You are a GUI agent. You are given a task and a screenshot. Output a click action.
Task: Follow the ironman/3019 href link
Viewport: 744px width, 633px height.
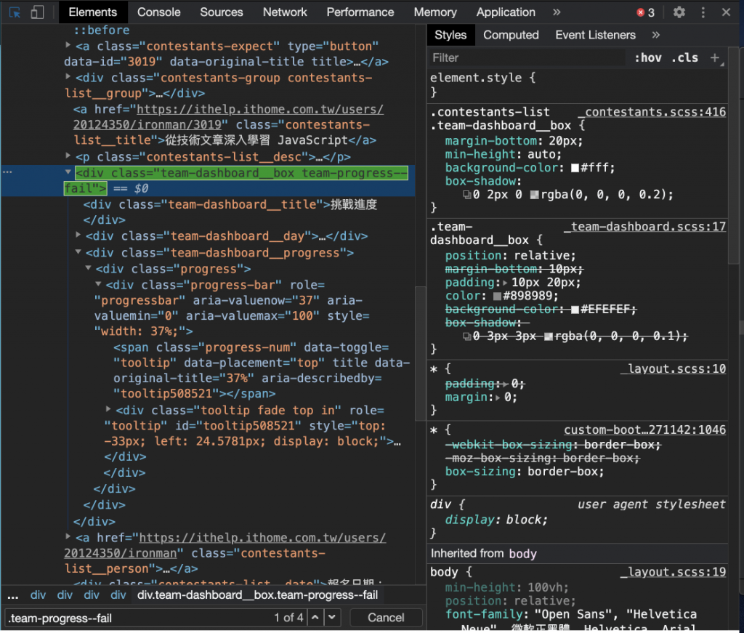pyautogui.click(x=228, y=117)
